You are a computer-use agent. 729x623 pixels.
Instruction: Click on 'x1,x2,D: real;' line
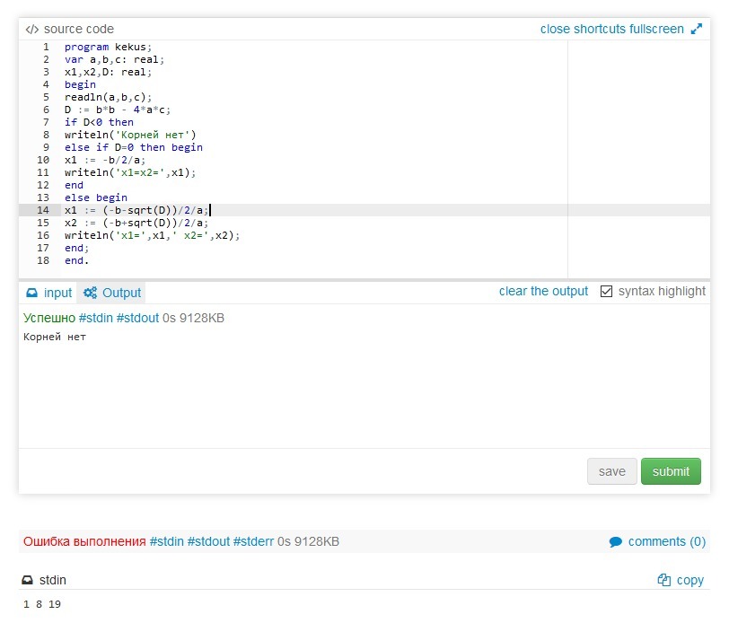(108, 72)
